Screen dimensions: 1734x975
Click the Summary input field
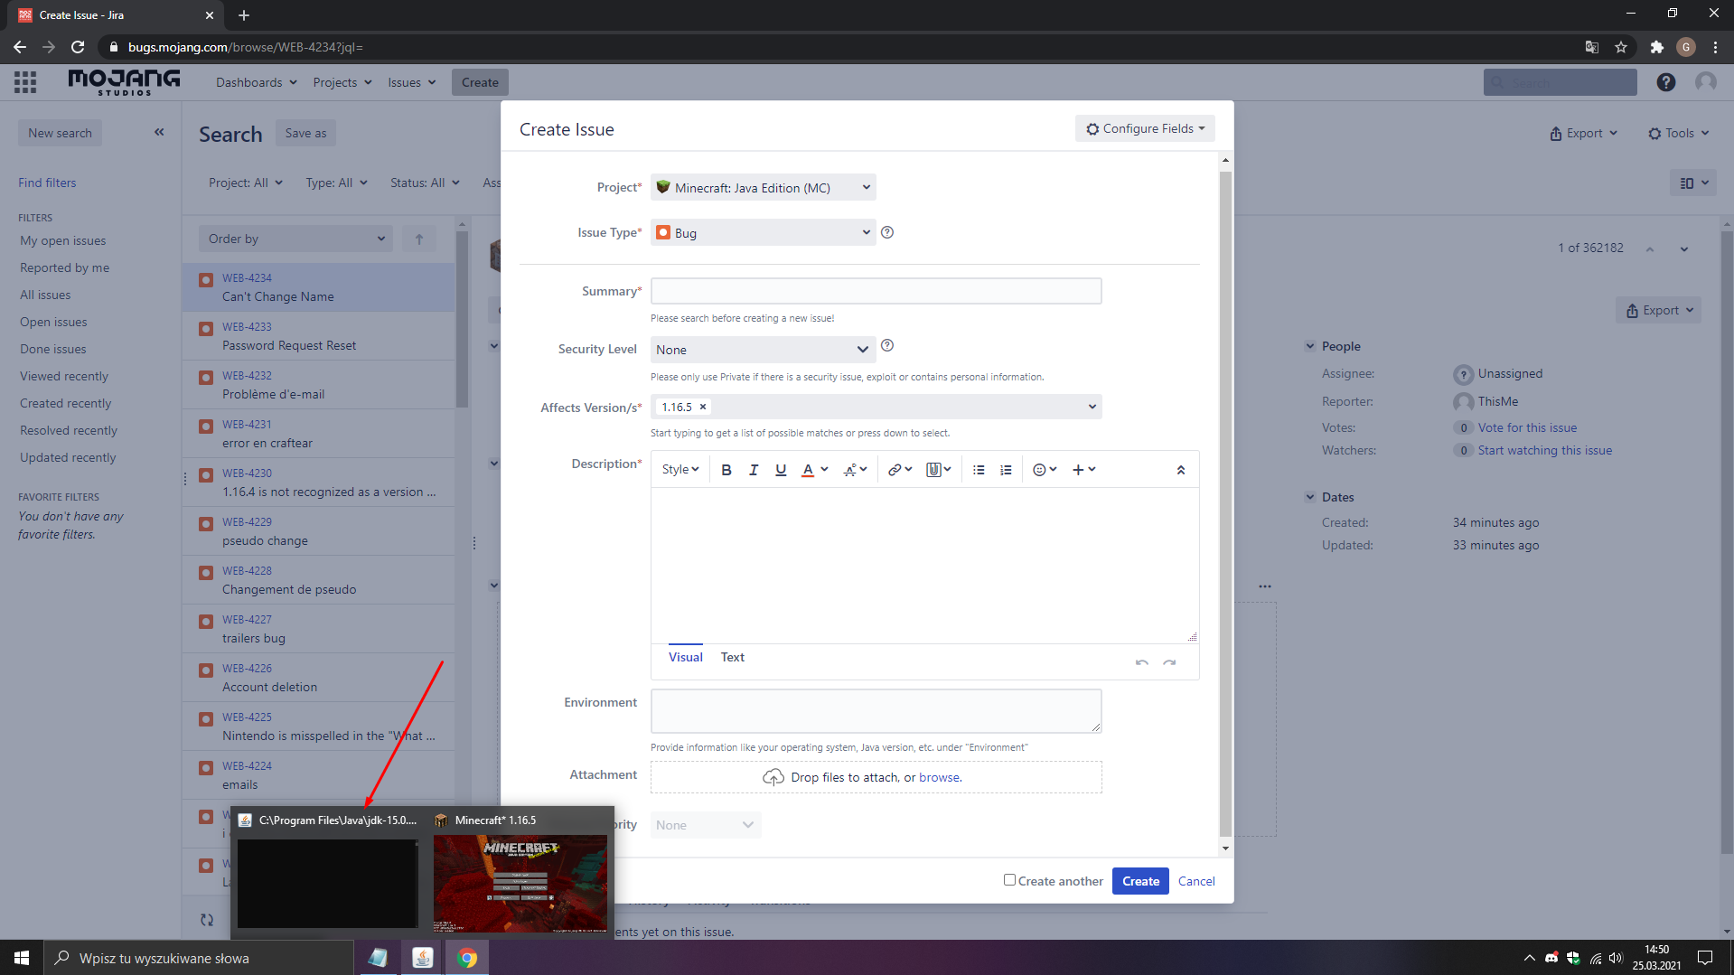[876, 291]
